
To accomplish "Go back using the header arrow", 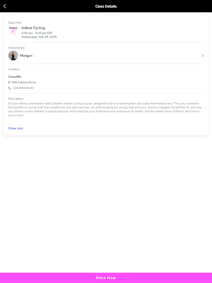I will click(5, 6).
